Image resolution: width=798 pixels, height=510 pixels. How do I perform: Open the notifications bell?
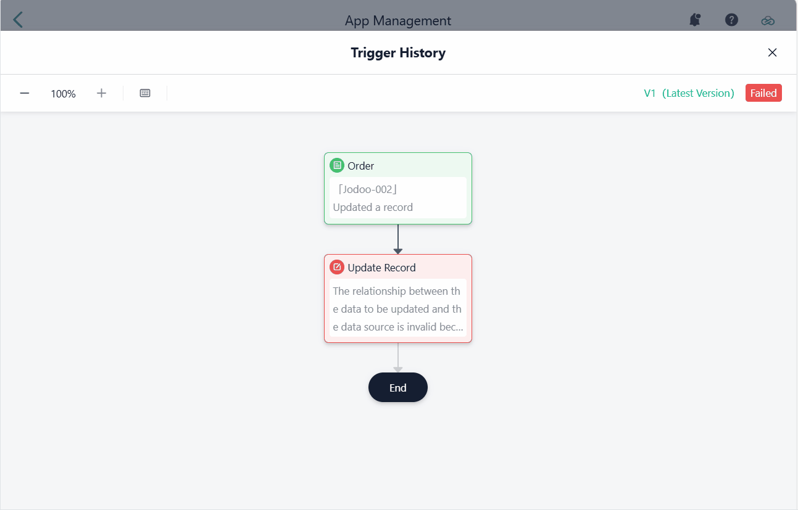coord(695,20)
